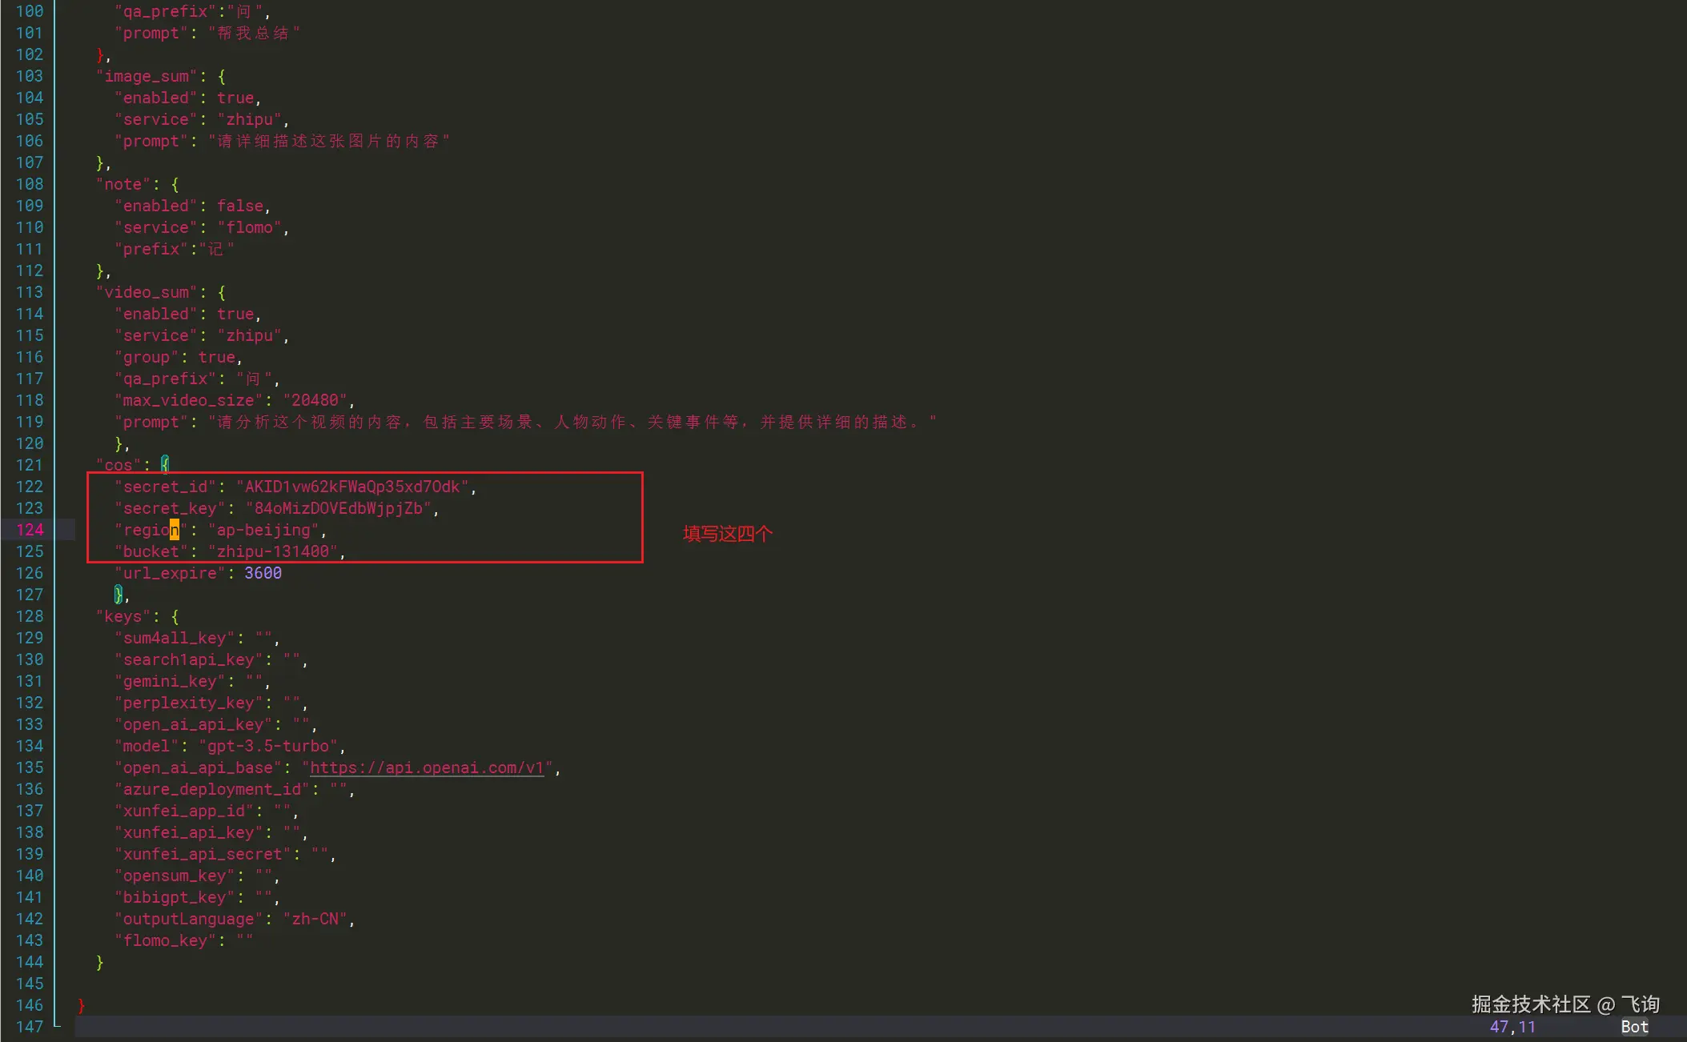The height and width of the screenshot is (1042, 1687).
Task: Click the secret_key value text
Action: tap(338, 508)
